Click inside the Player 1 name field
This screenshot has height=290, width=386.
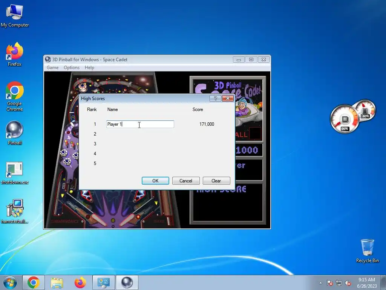tap(140, 124)
